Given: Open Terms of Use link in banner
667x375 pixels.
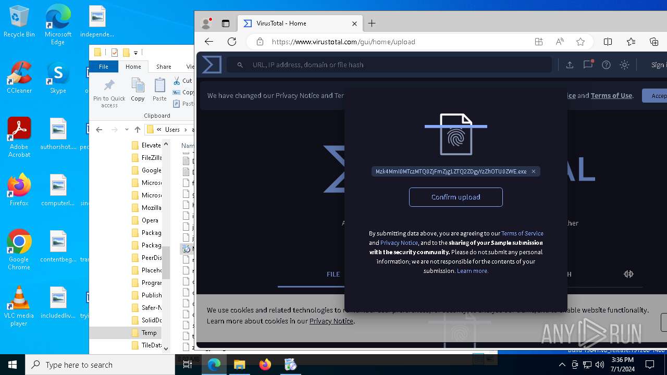Looking at the screenshot, I should pos(612,95).
